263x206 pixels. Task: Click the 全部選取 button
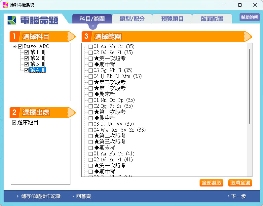coord(211,183)
